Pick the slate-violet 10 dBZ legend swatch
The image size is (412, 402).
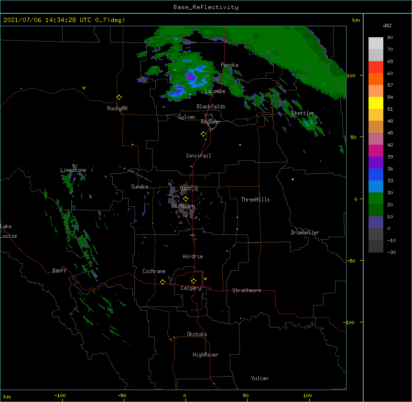tap(376, 222)
